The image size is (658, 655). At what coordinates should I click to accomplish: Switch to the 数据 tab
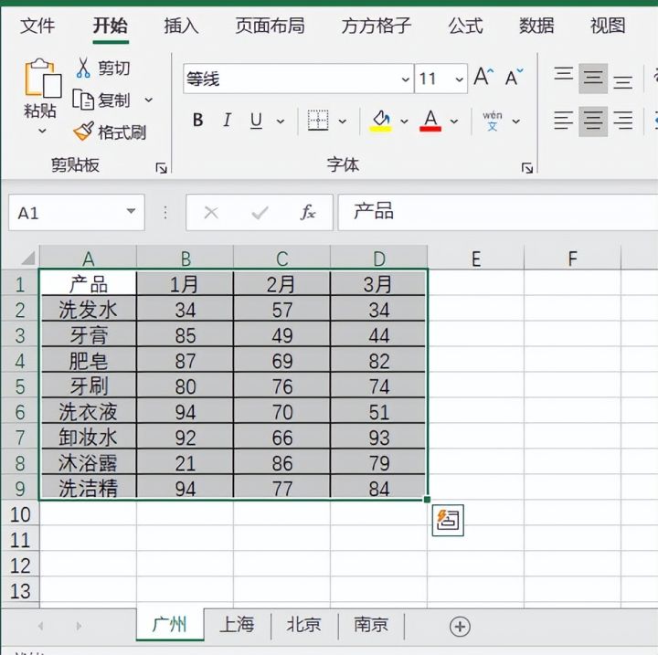click(x=536, y=26)
